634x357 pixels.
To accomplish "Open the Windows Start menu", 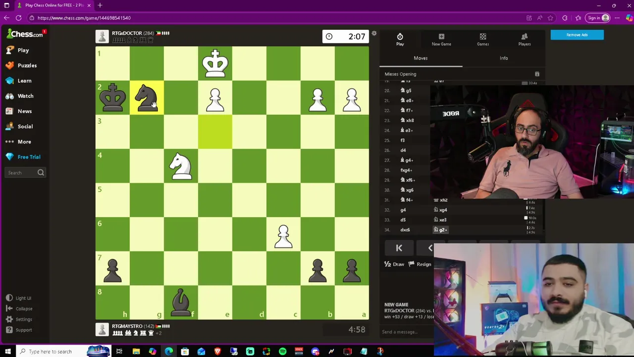I will pyautogui.click(x=7, y=352).
